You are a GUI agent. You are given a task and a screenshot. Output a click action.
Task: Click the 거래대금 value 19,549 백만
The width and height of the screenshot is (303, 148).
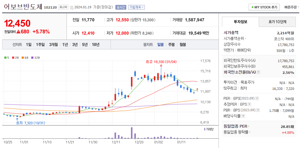point(199,33)
